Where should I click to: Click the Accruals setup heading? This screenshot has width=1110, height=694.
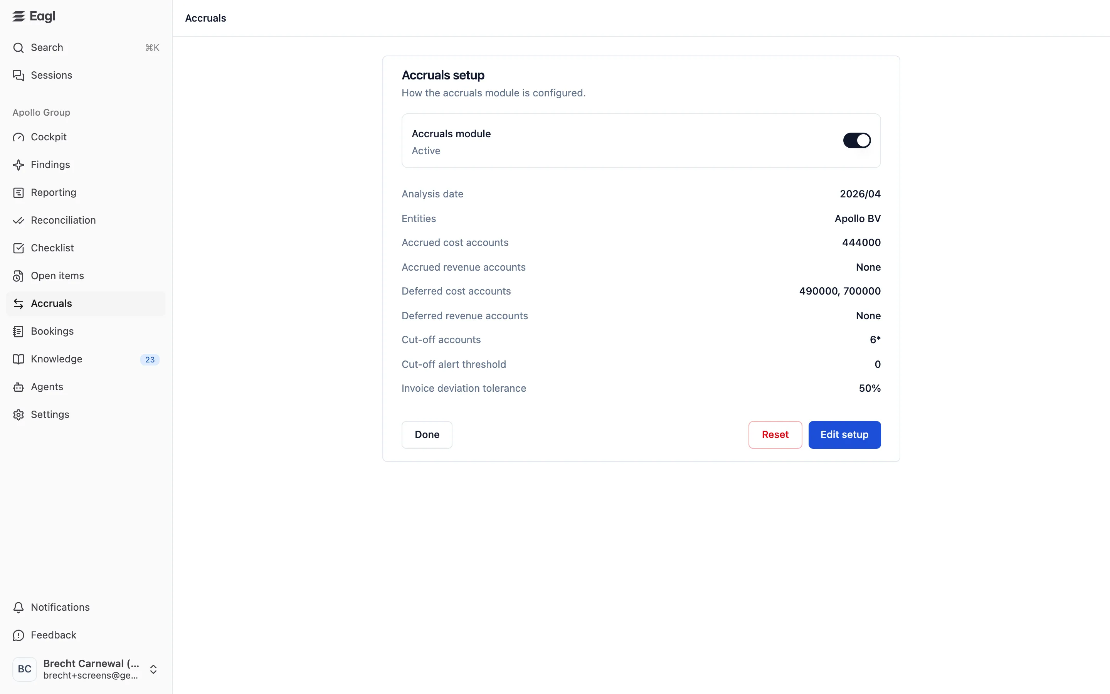442,75
